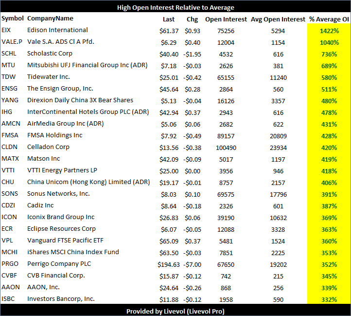Select the Cadiz Inc company name
This screenshot has height=316, width=351.
40,205
